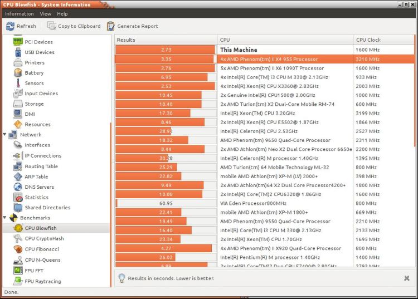Select the IP Connections plug icon
Viewport: 418px width, 299px height.
point(17,155)
